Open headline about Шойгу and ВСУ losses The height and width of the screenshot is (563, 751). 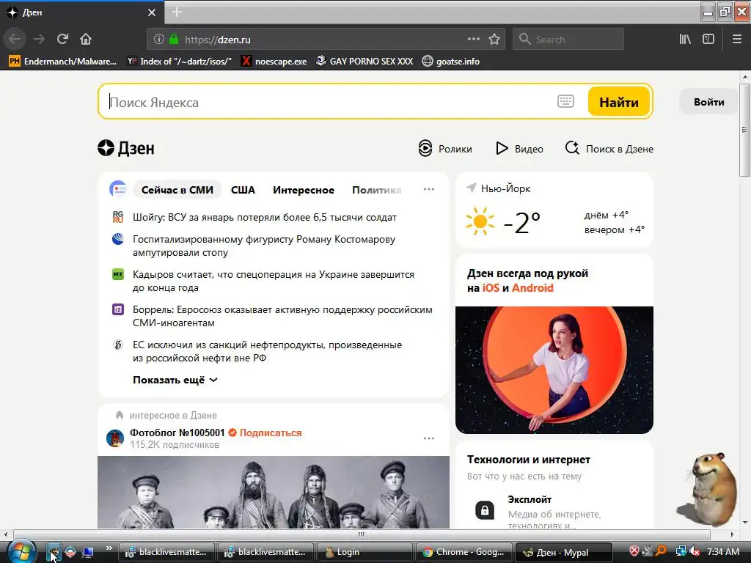264,217
